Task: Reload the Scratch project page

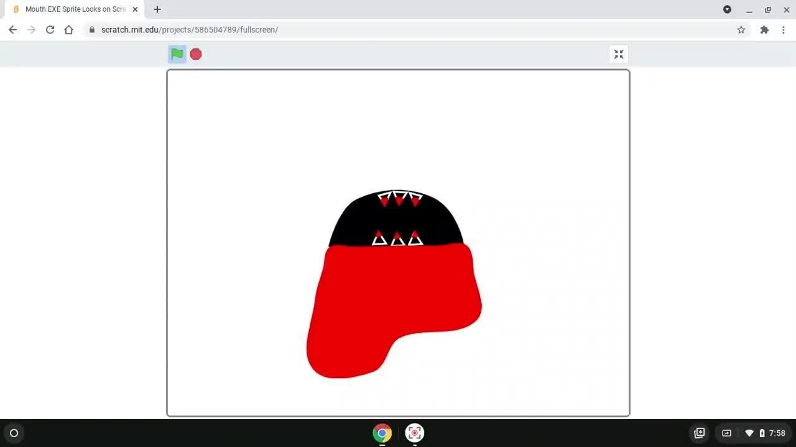Action: [x=50, y=30]
